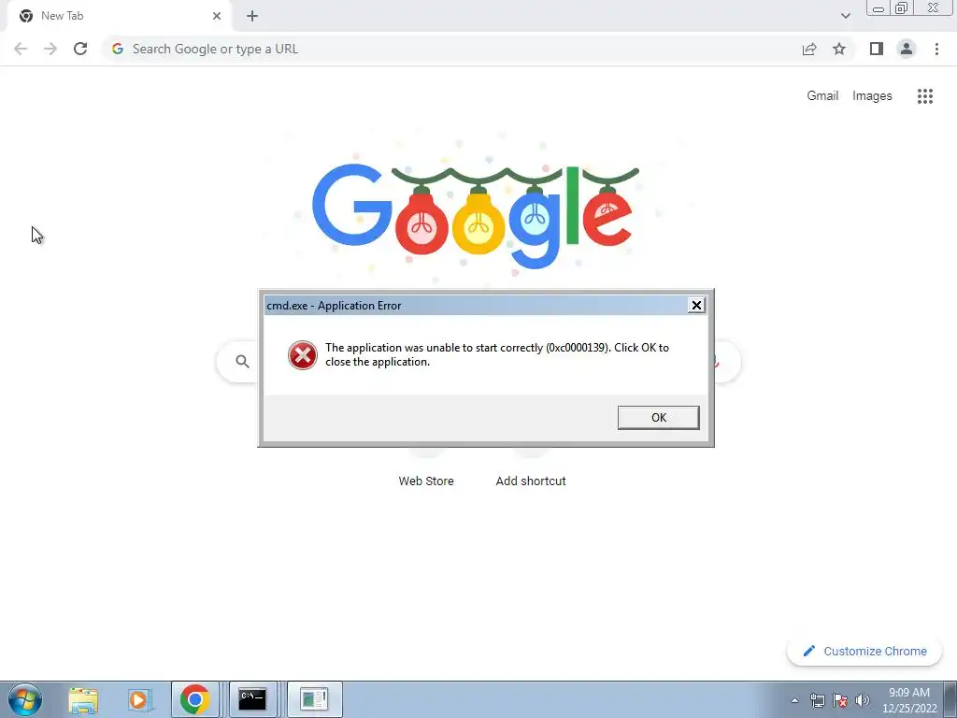Bookmark this tab with the star icon
957x718 pixels.
click(x=839, y=49)
